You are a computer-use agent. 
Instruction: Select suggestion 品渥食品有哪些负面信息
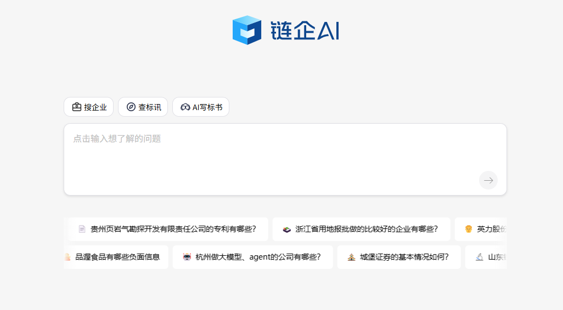tap(116, 257)
